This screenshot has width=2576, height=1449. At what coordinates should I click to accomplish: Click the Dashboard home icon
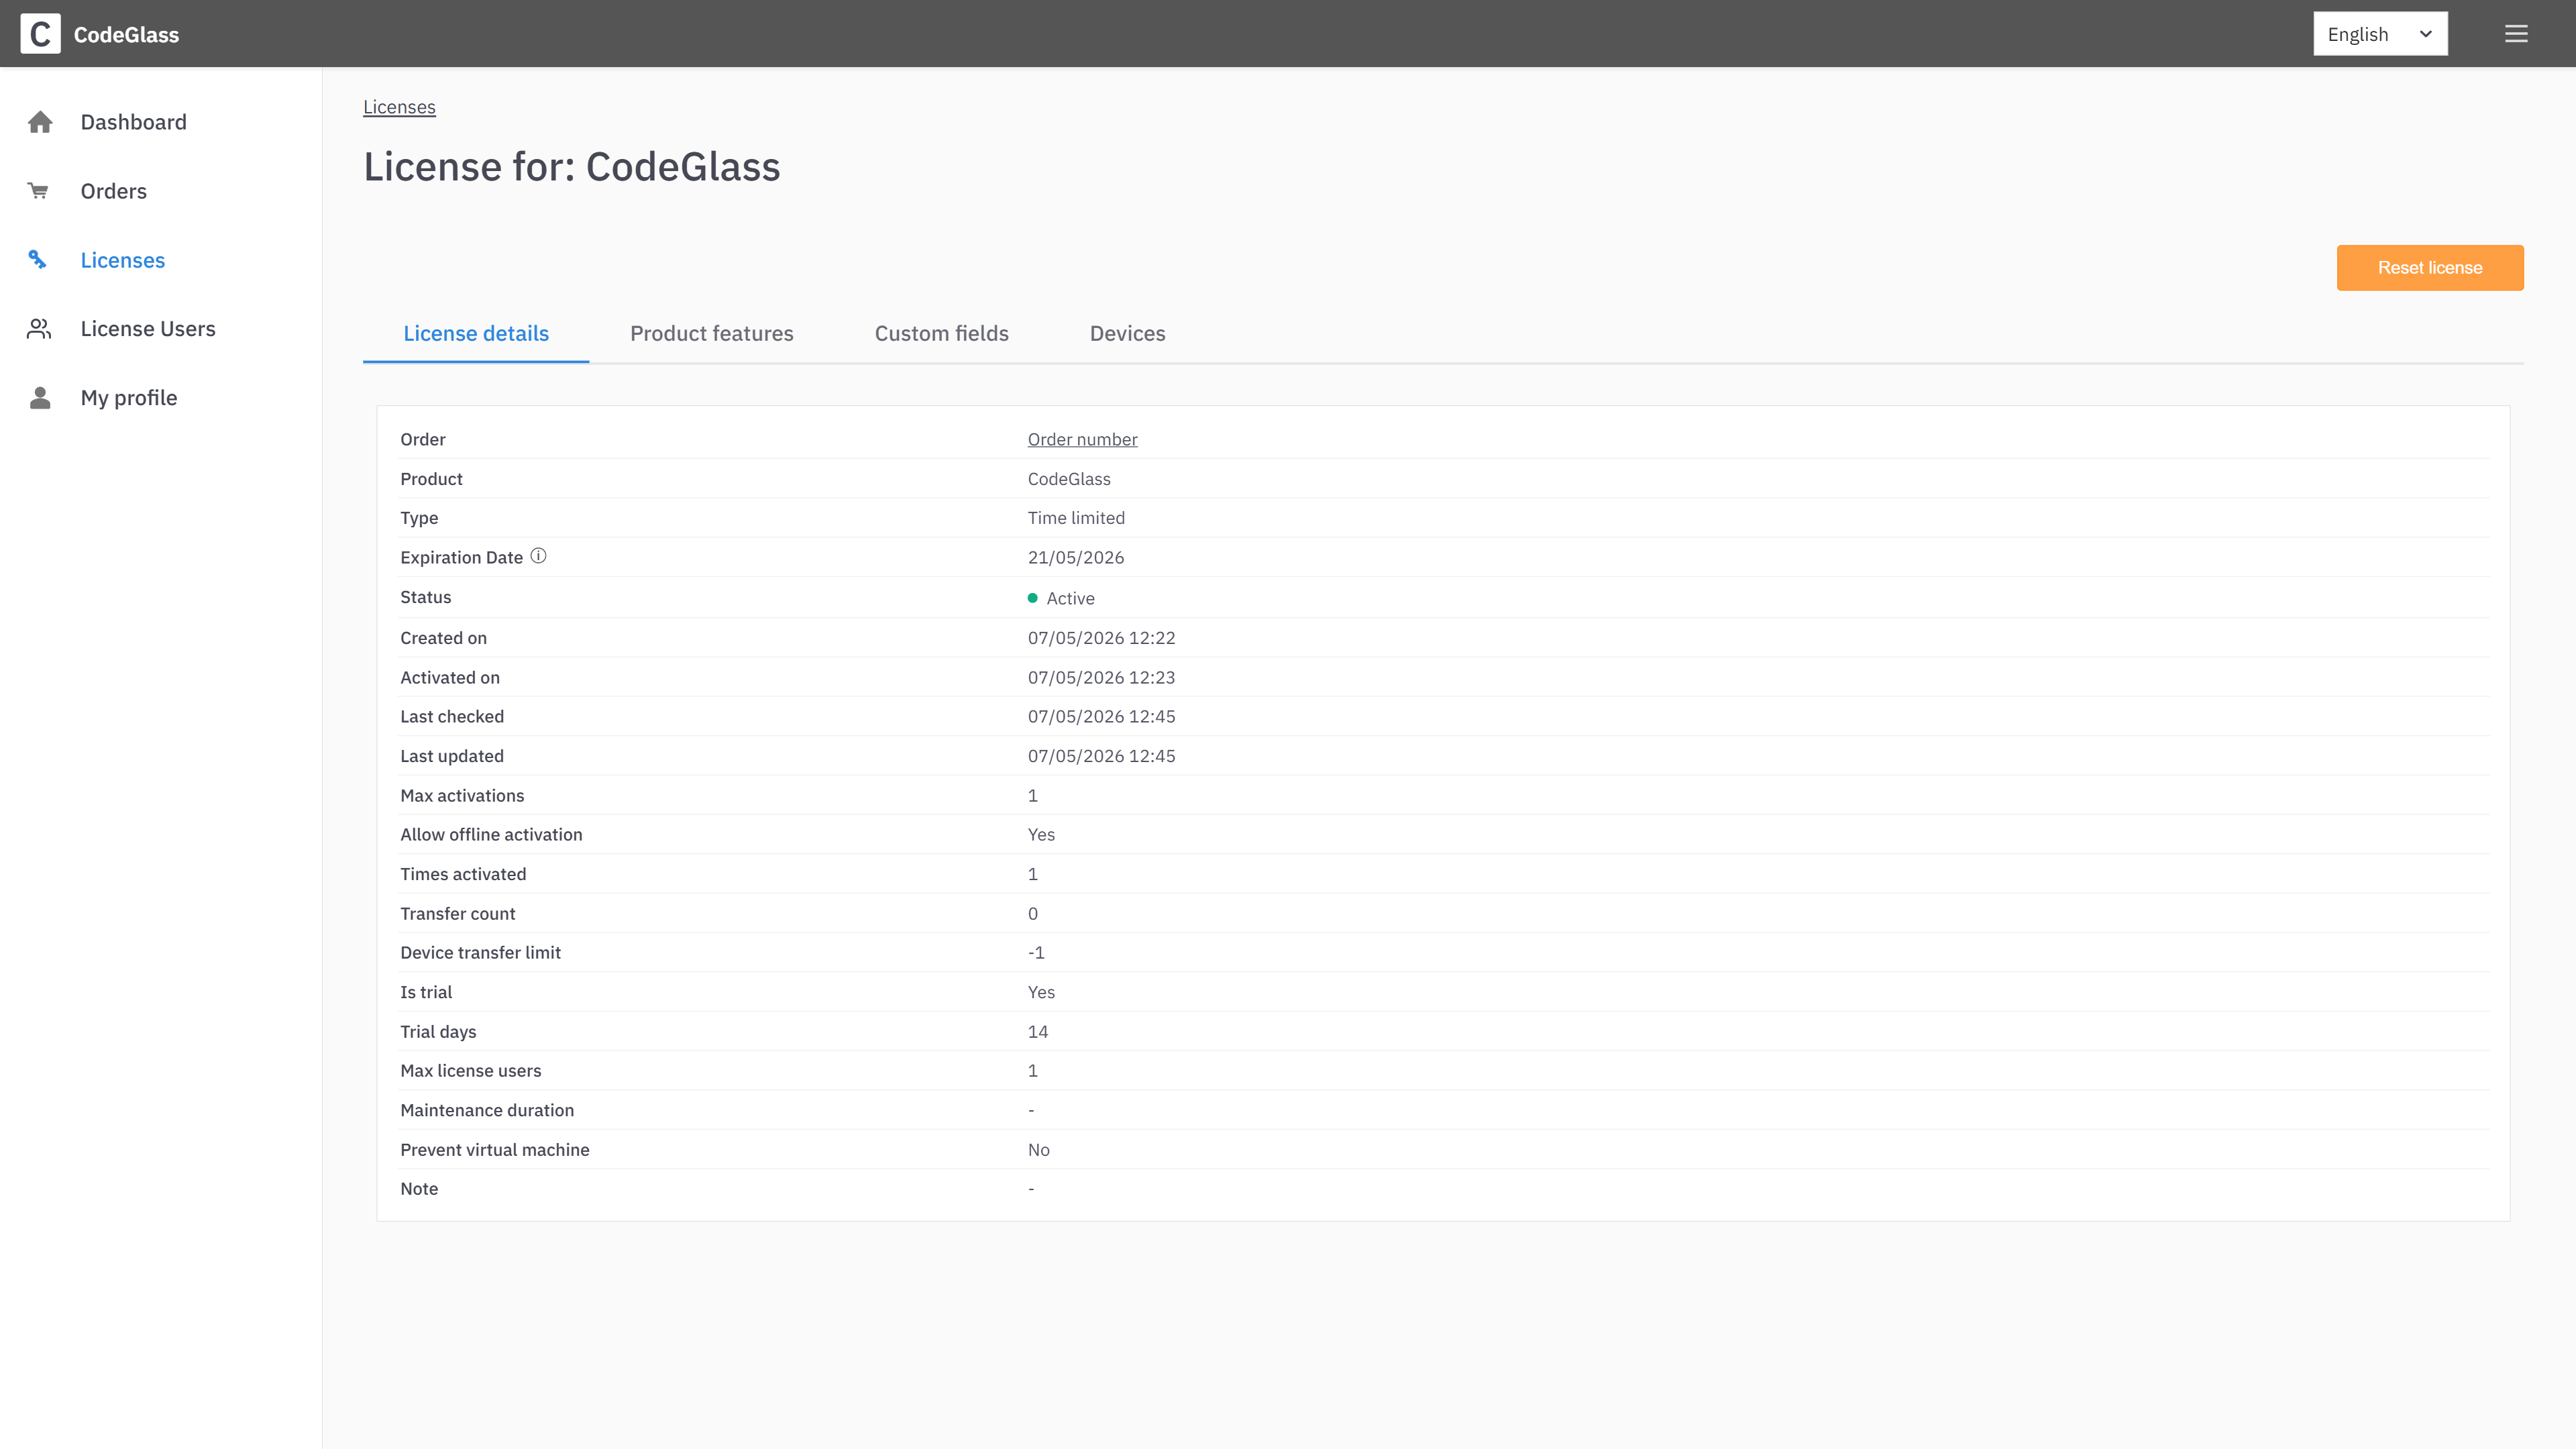[x=40, y=122]
